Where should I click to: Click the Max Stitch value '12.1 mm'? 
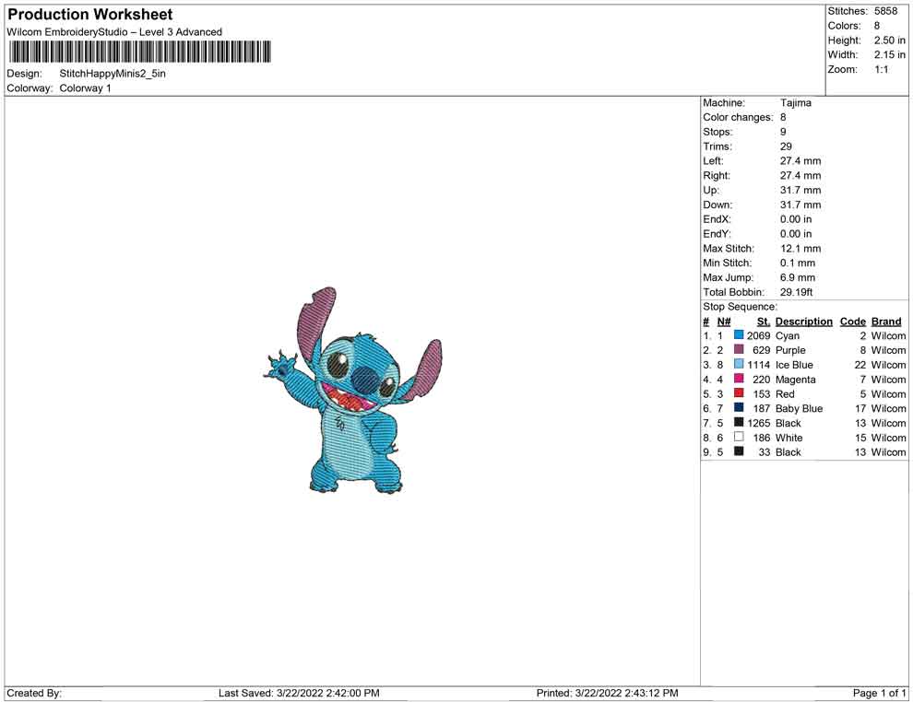click(800, 249)
